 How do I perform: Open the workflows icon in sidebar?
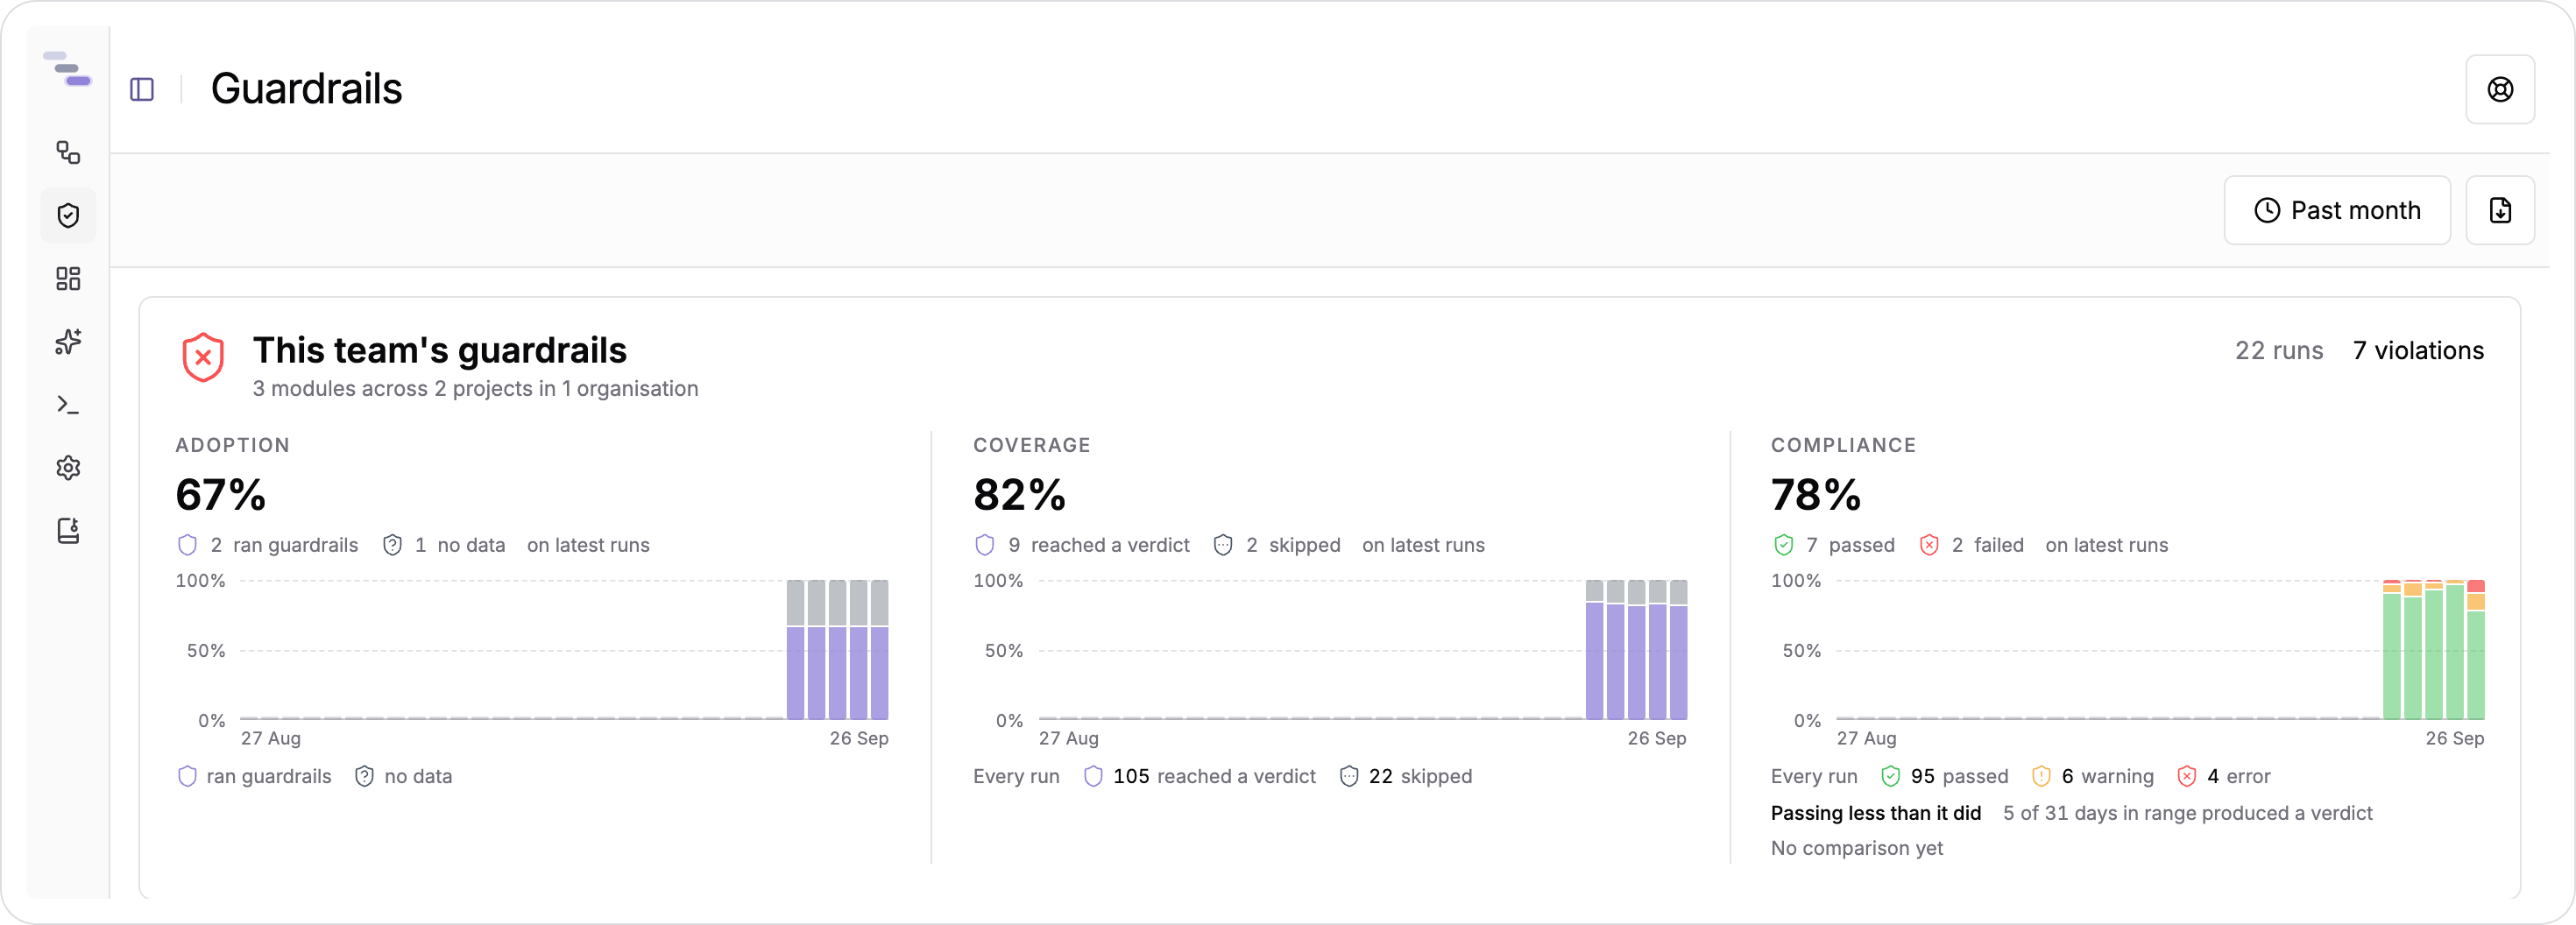click(68, 152)
